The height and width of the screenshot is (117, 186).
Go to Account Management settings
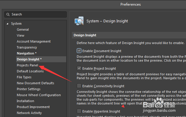[x=34, y=41]
